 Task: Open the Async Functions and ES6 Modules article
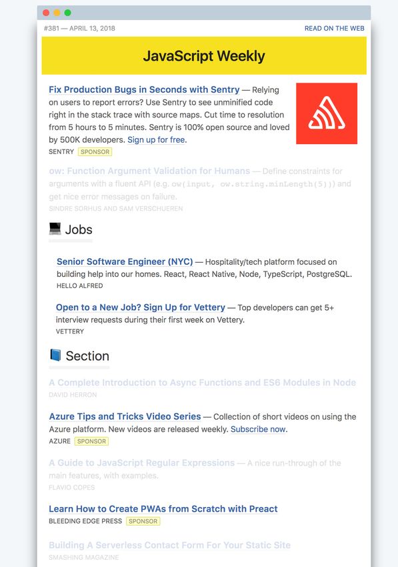click(203, 383)
